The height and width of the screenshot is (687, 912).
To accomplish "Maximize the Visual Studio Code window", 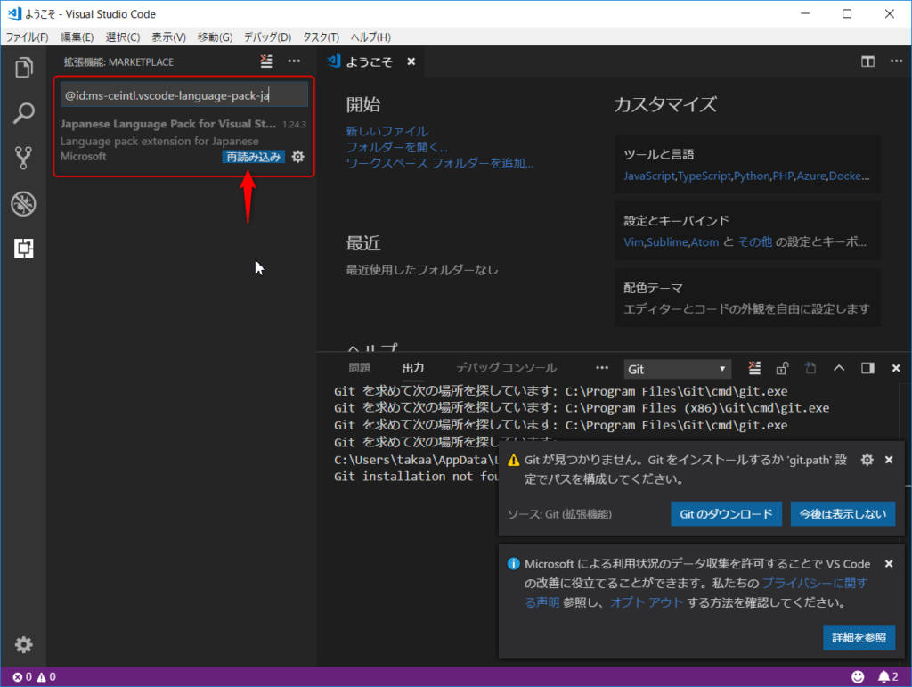I will pyautogui.click(x=847, y=14).
